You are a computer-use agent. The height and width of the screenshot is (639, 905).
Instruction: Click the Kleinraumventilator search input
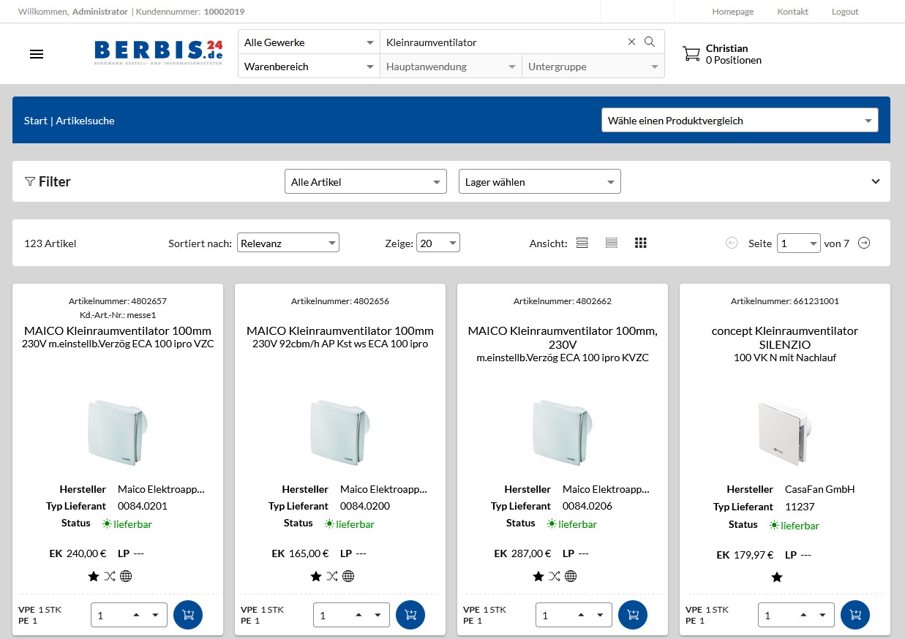click(x=503, y=42)
